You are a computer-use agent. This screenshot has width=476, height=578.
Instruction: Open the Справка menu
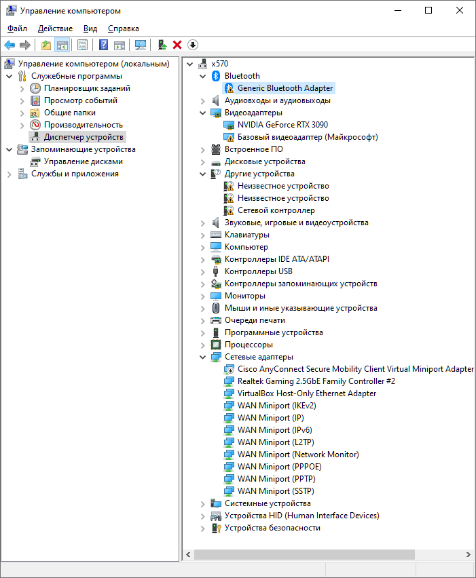pos(123,28)
